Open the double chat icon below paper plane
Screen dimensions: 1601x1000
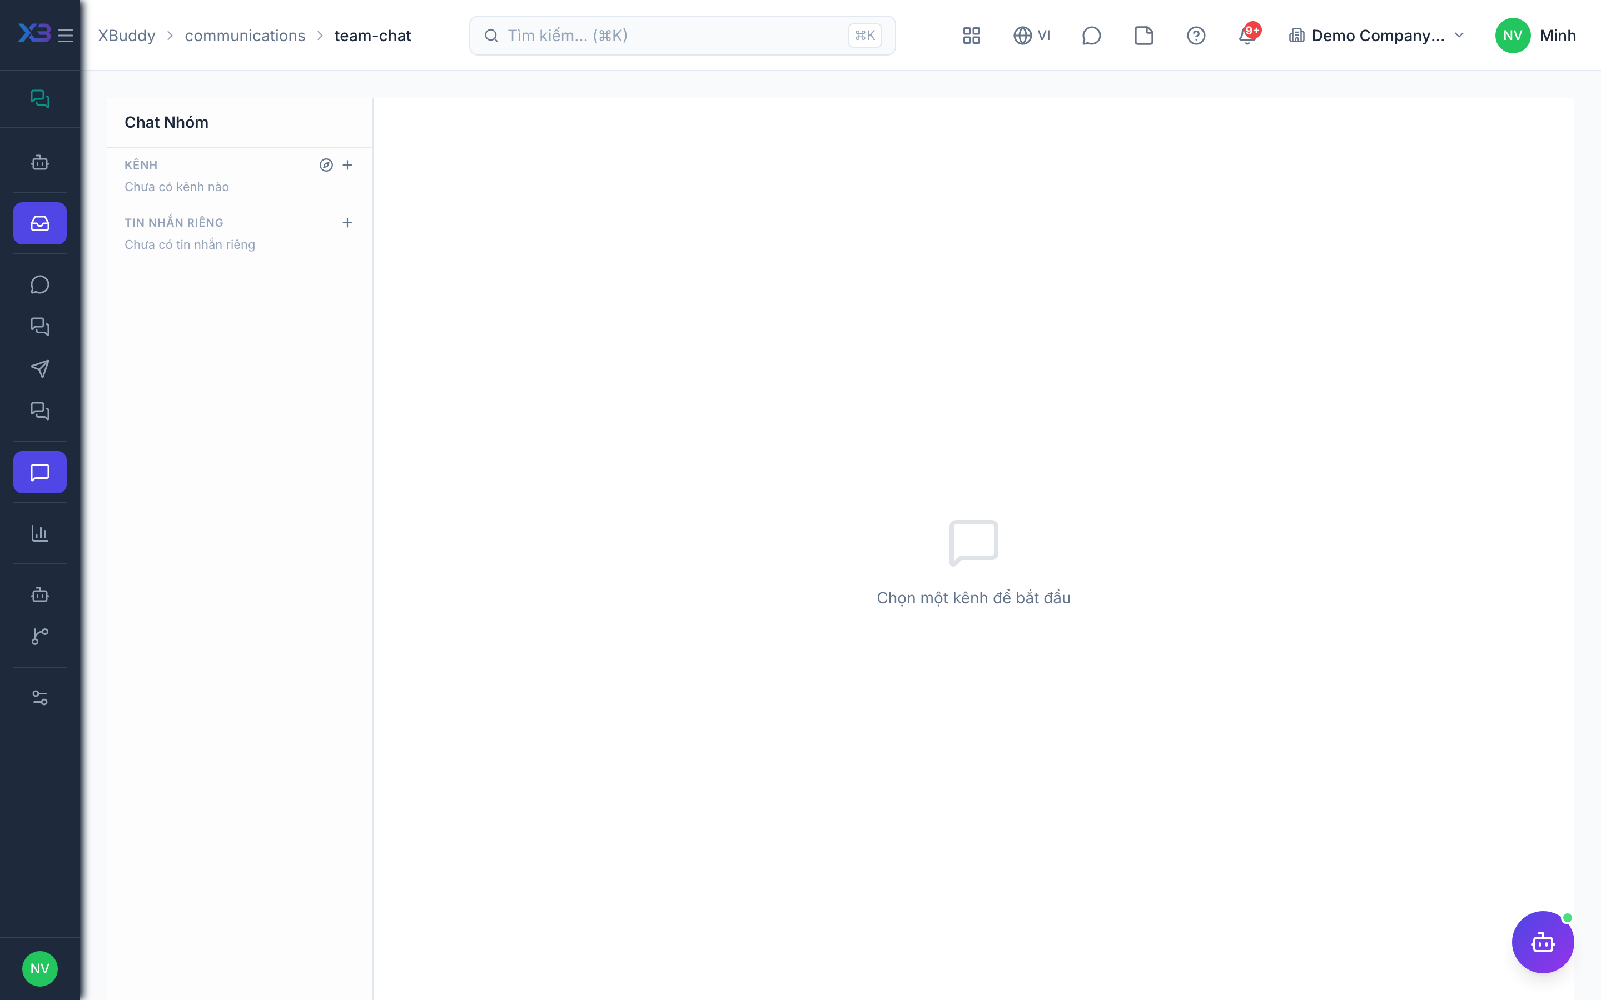(x=39, y=411)
